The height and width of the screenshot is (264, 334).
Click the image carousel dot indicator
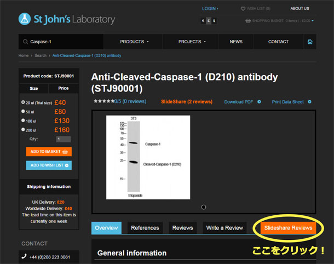click(204, 207)
